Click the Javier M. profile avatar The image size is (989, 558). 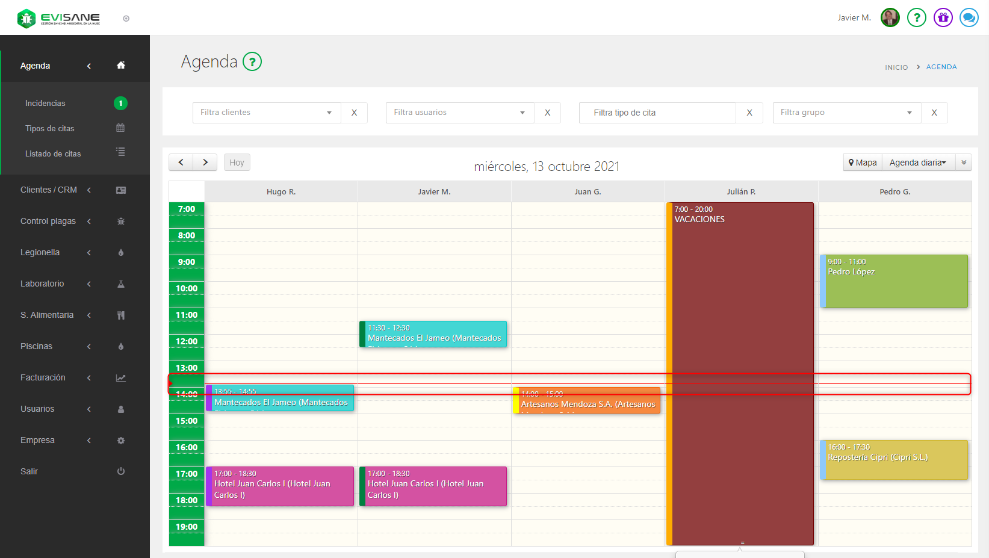coord(890,17)
